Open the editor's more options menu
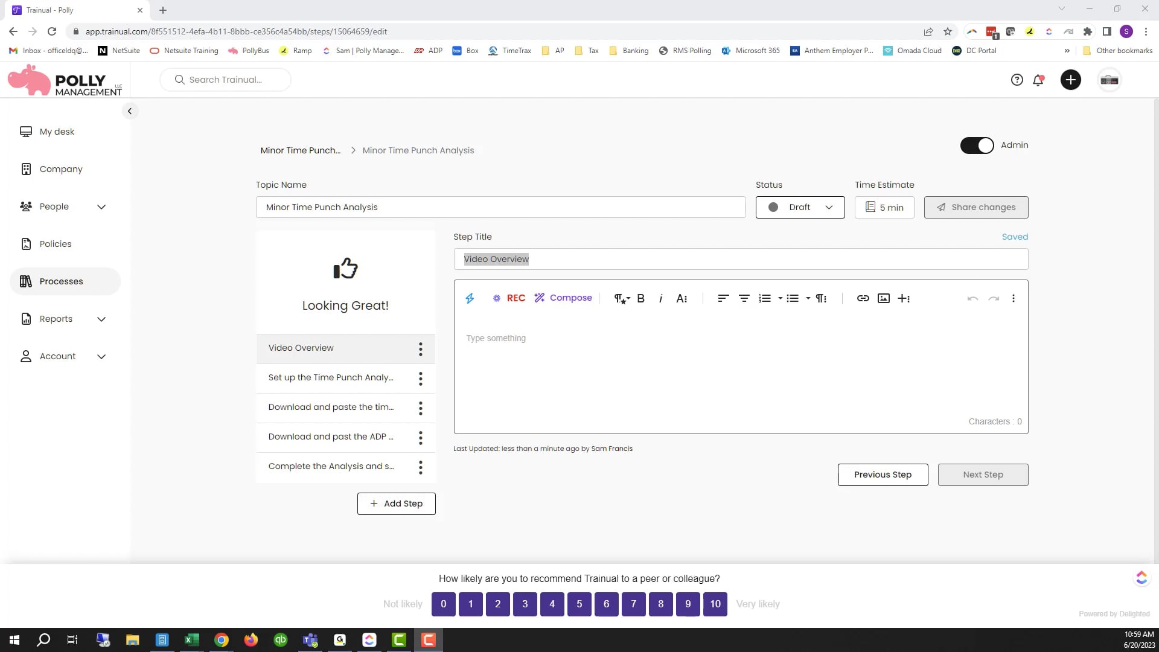Viewport: 1159px width, 652px height. (x=1014, y=298)
